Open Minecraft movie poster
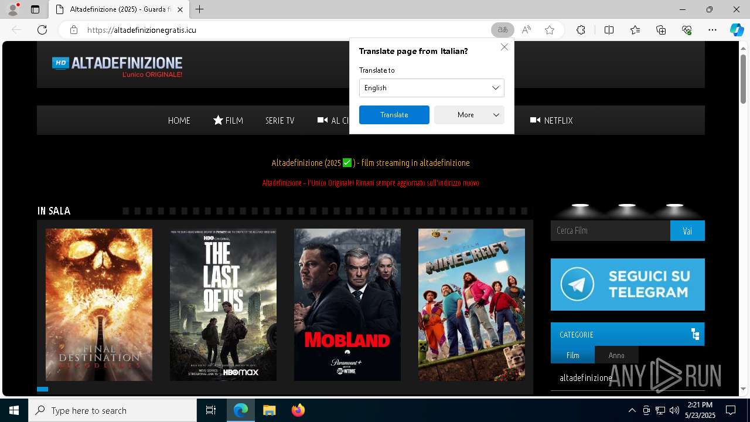The height and width of the screenshot is (422, 750). pyautogui.click(x=472, y=305)
